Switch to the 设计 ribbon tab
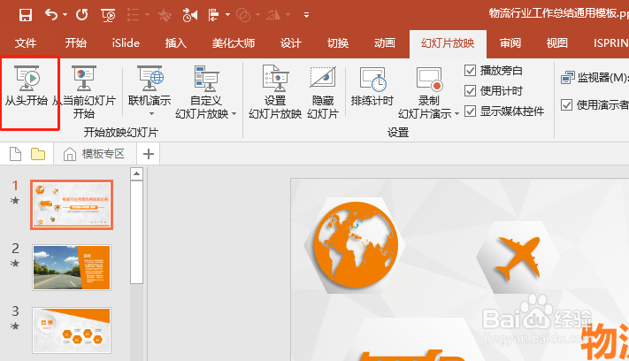Screen dimensions: 629x361 click(291, 43)
